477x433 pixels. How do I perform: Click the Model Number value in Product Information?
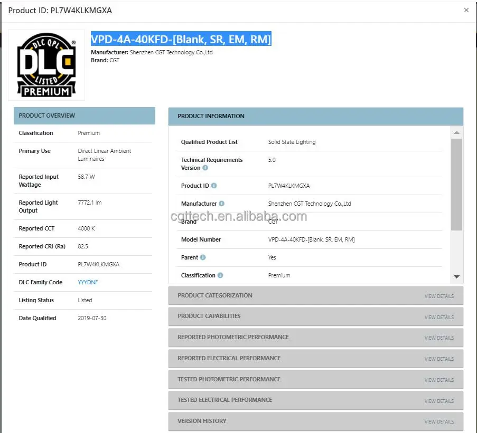coord(311,239)
